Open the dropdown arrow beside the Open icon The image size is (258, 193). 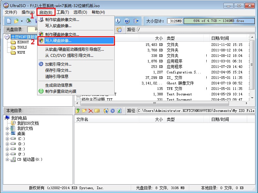pos(22,21)
